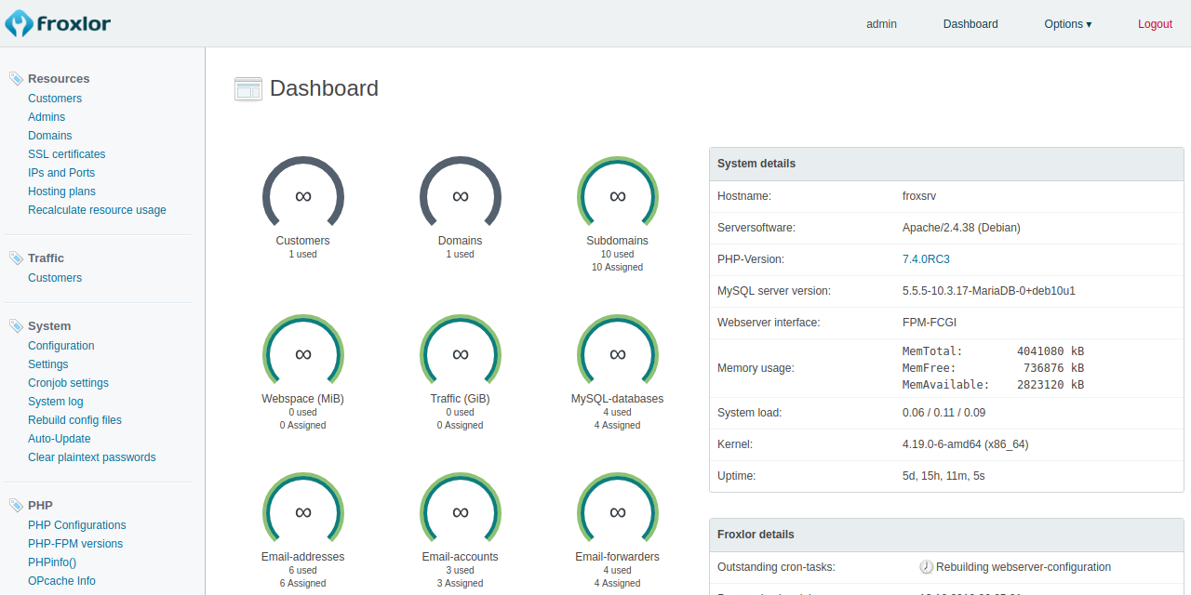The image size is (1191, 595).
Task: Open SSL certificates in the sidebar
Action: coord(67,154)
